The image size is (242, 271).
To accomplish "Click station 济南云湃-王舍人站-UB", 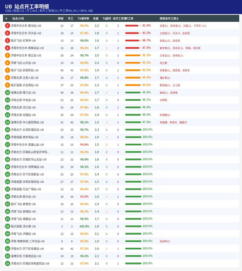I will pos(25,78).
